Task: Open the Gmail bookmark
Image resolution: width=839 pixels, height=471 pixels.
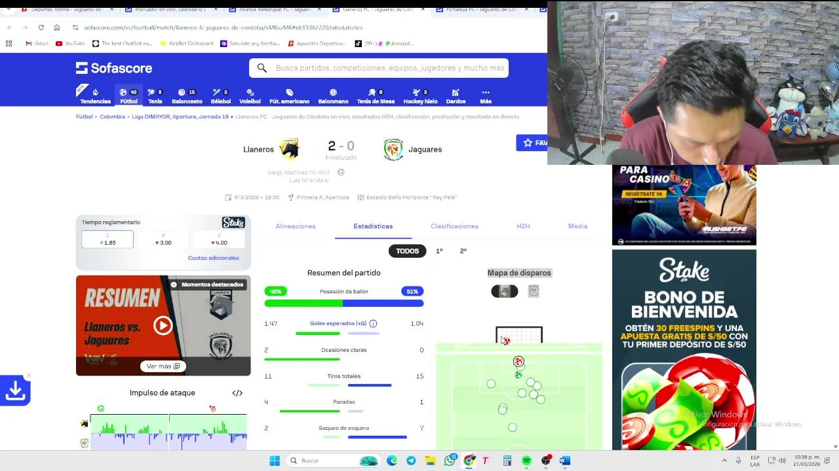Action: [37, 43]
